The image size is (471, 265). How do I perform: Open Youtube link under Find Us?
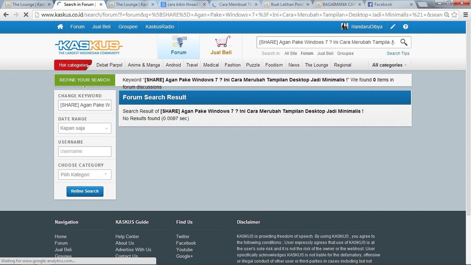(x=184, y=250)
